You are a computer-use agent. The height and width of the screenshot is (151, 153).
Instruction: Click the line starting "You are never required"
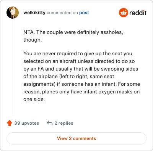coord(78,53)
